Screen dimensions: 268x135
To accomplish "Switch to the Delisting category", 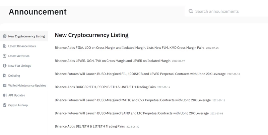I will point(14,76).
